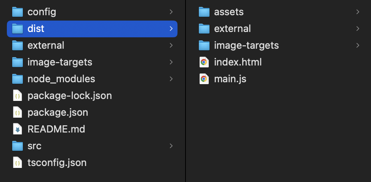The width and height of the screenshot is (371, 182).
Task: Expand the src folder chevron
Action: pyautogui.click(x=171, y=146)
